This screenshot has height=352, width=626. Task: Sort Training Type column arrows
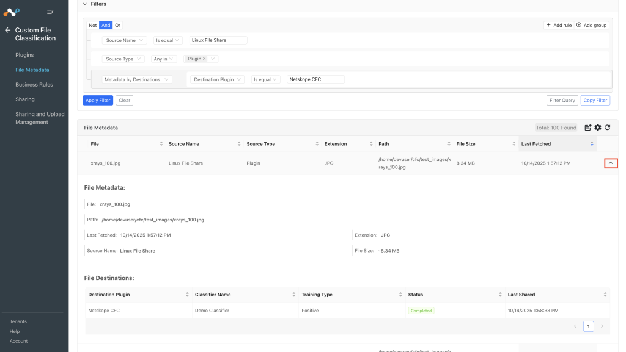click(x=400, y=295)
